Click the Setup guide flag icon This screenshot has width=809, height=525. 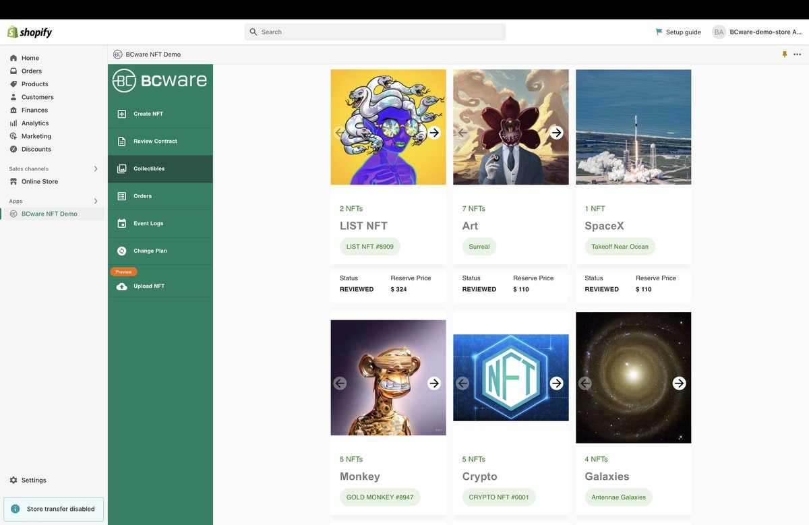(659, 32)
